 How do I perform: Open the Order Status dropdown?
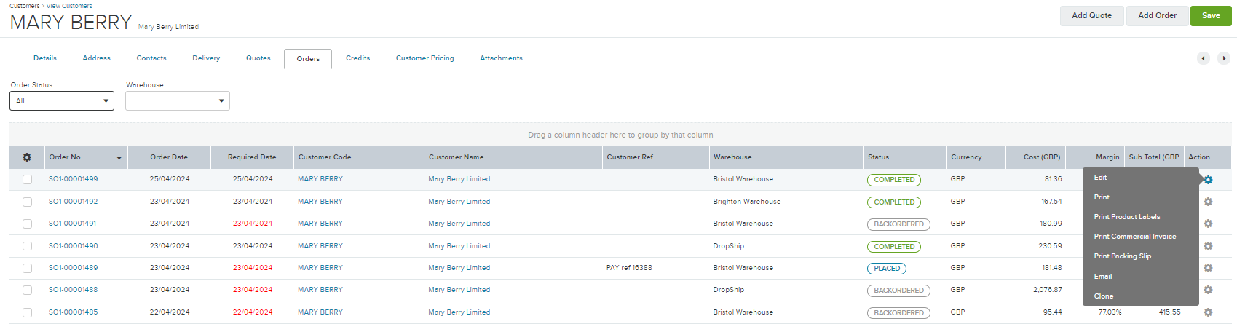(62, 101)
